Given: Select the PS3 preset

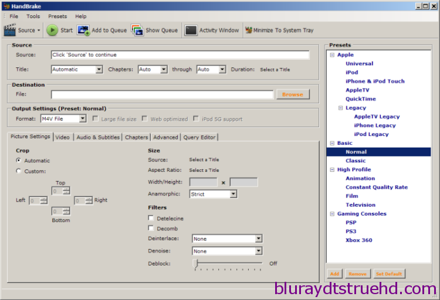Looking at the screenshot, I should (x=351, y=231).
